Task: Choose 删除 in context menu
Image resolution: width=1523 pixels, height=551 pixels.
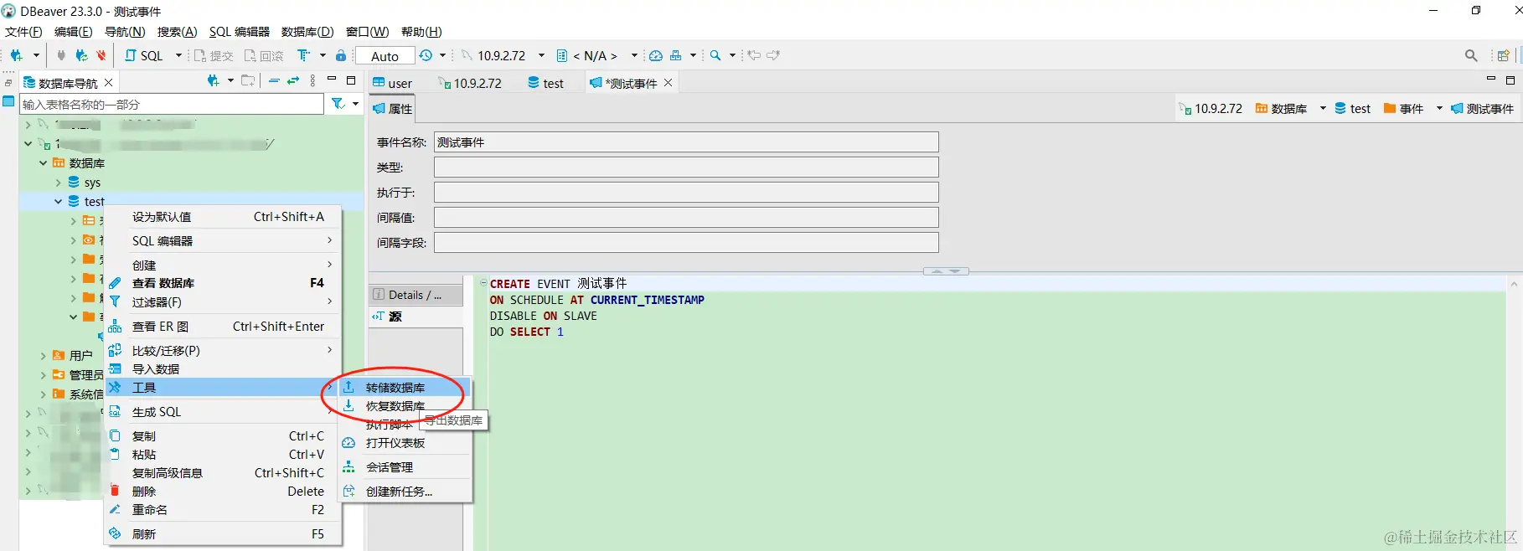Action: pyautogui.click(x=223, y=492)
